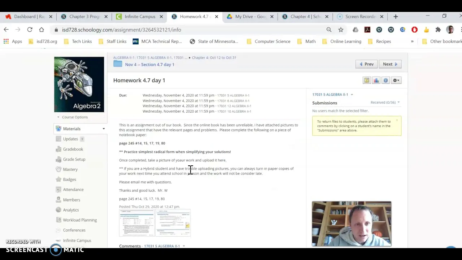Image resolution: width=462 pixels, height=260 pixels.
Task: Open Badges in the sidebar
Action: tap(69, 179)
